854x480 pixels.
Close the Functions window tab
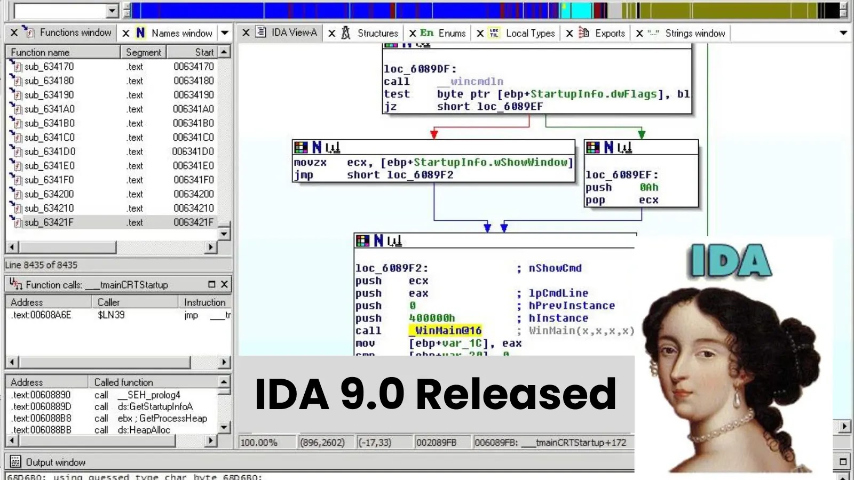[14, 33]
